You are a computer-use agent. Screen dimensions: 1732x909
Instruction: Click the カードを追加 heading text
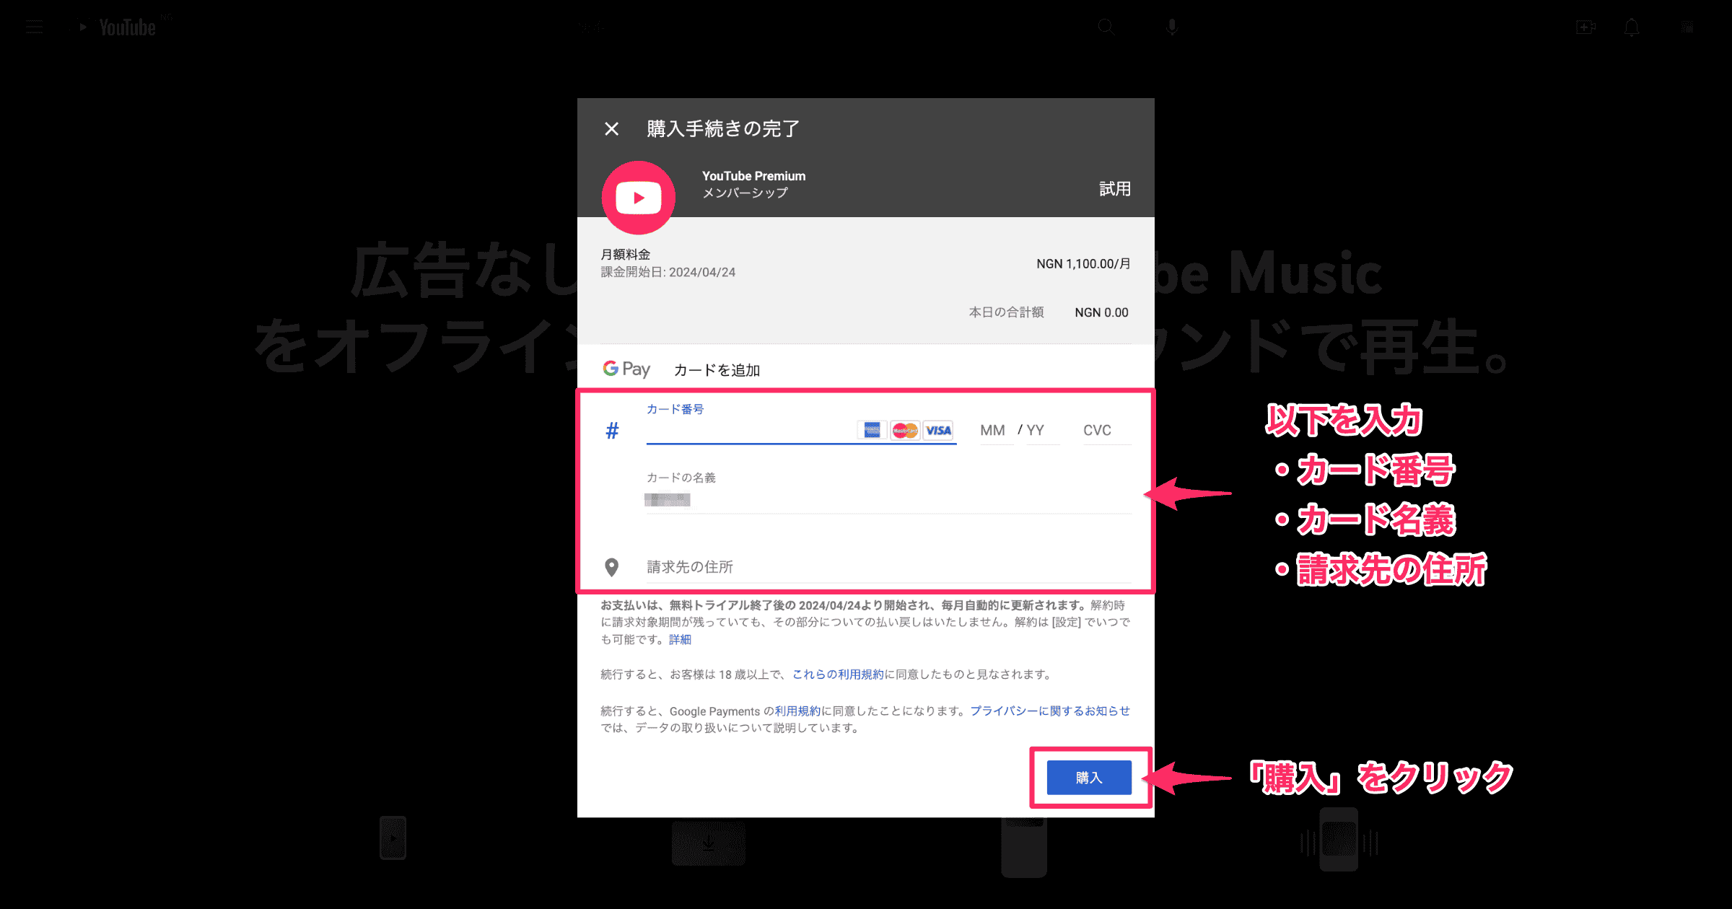(x=717, y=370)
